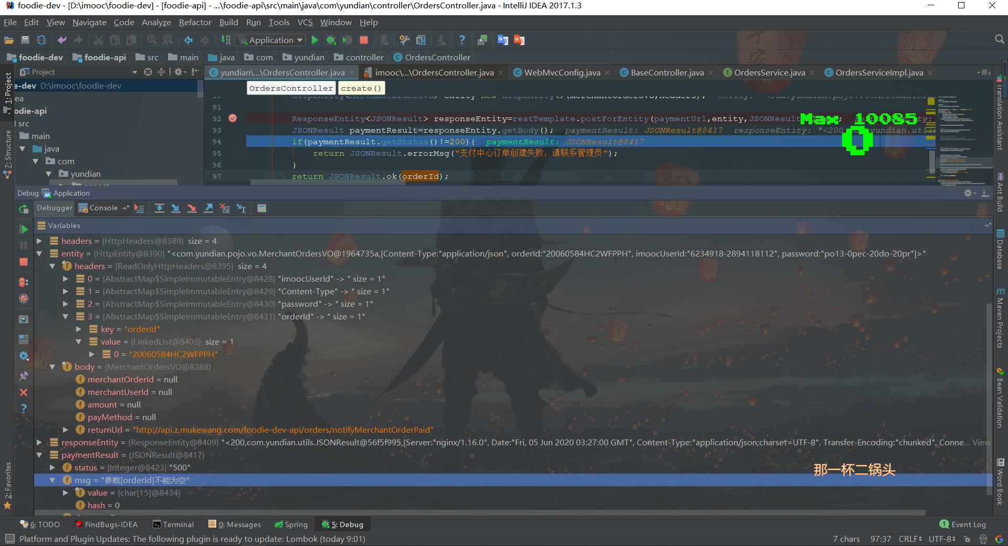Rerun Application in the Debug panel

[x=24, y=209]
